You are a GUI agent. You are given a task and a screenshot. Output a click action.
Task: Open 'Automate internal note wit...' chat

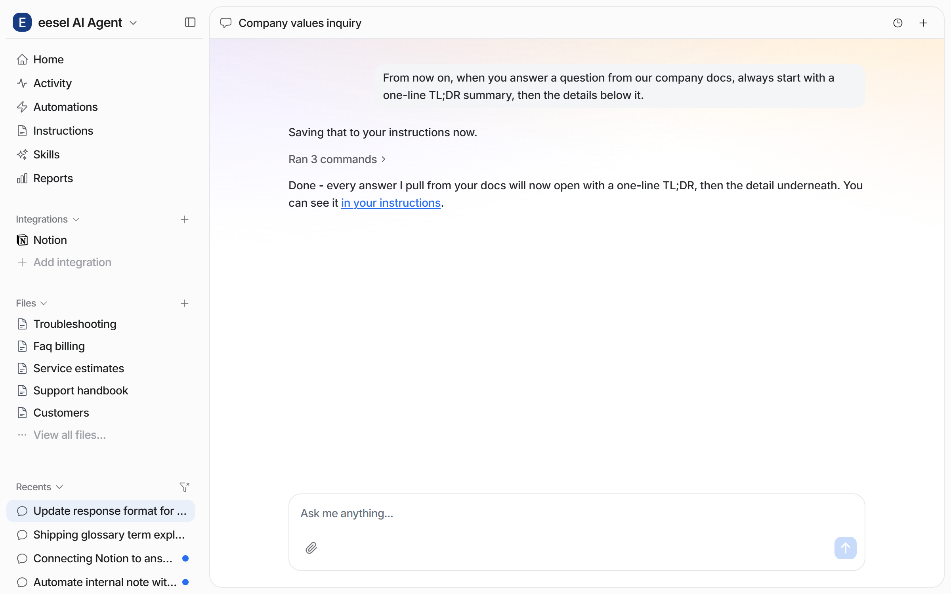tap(101, 582)
